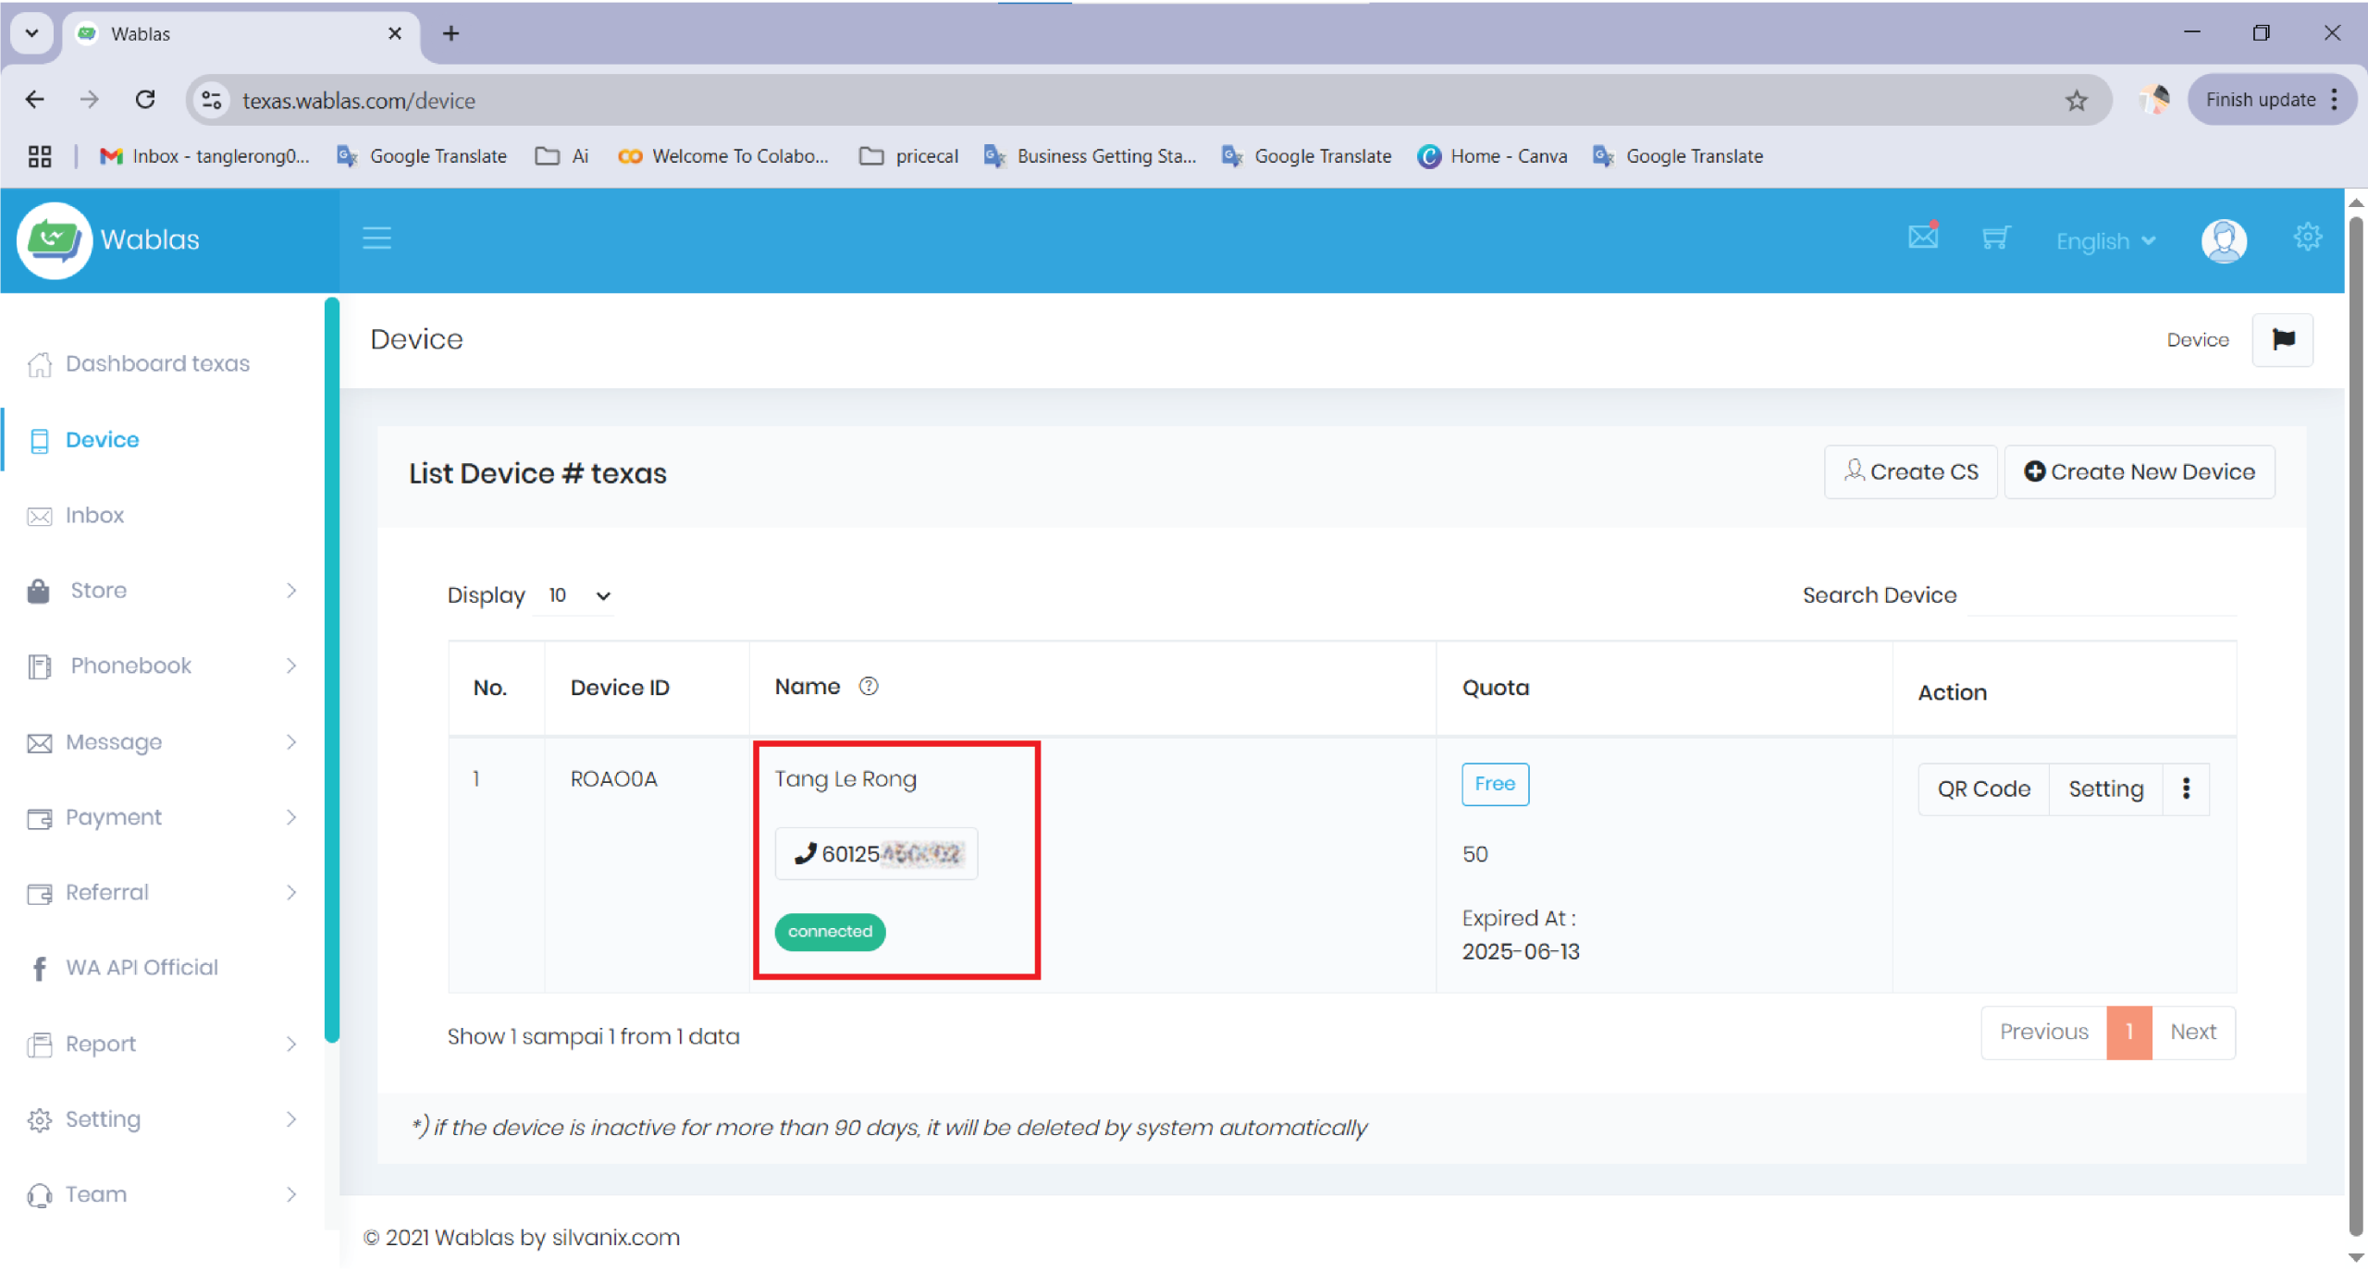
Task: Toggle the hamburger sidebar menu
Action: click(376, 238)
